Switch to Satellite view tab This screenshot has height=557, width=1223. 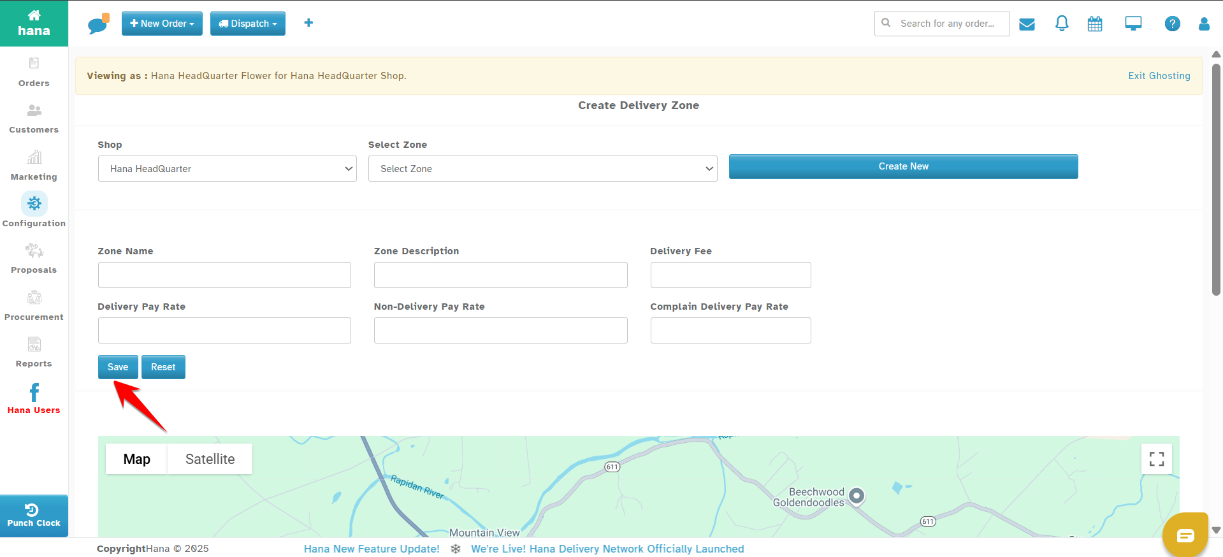point(210,459)
